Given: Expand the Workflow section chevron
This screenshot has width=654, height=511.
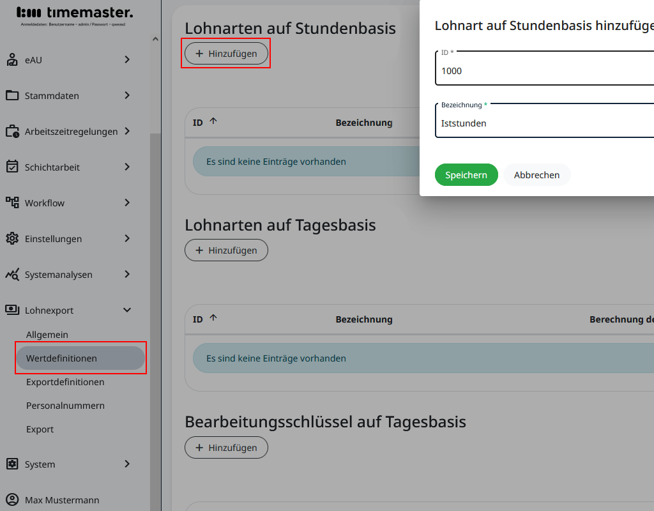Looking at the screenshot, I should [x=126, y=202].
